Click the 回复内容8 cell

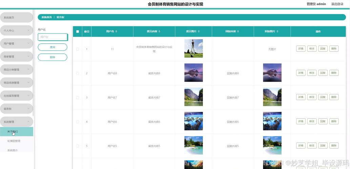point(233,73)
